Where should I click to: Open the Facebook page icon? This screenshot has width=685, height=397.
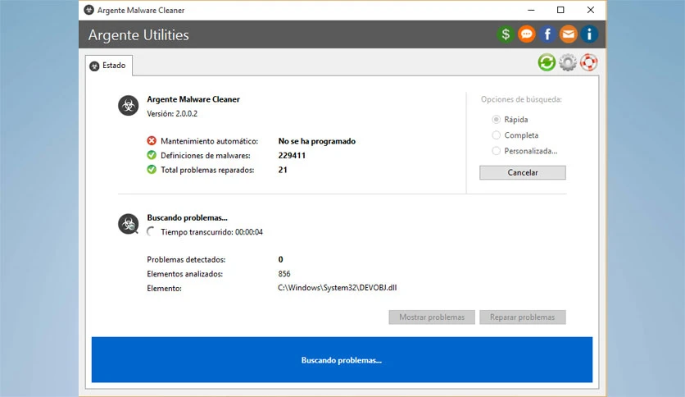coord(547,34)
